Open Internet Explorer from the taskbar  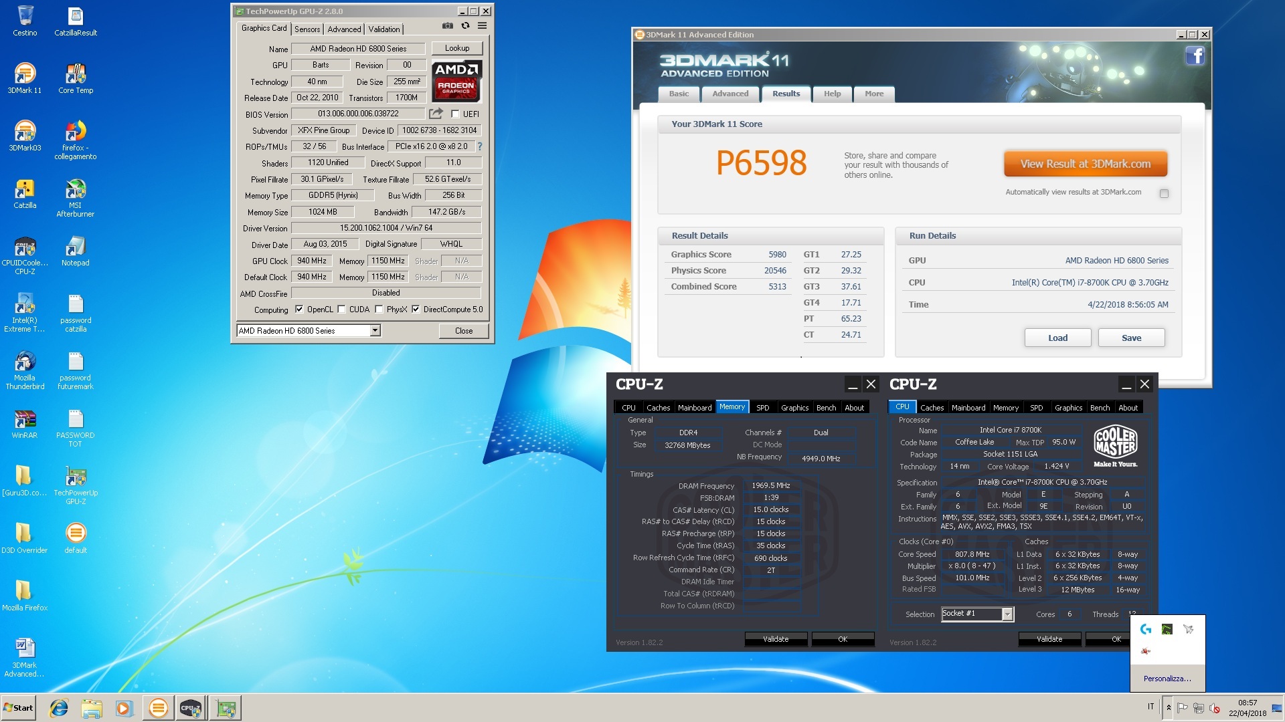click(x=59, y=708)
